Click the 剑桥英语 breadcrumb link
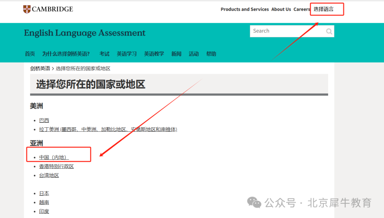384x218 pixels. click(40, 69)
